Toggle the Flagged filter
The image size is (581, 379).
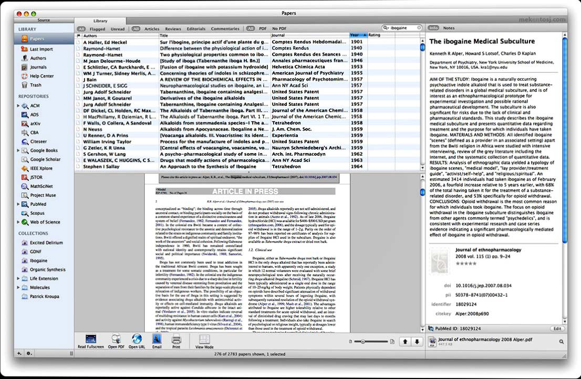tap(97, 29)
